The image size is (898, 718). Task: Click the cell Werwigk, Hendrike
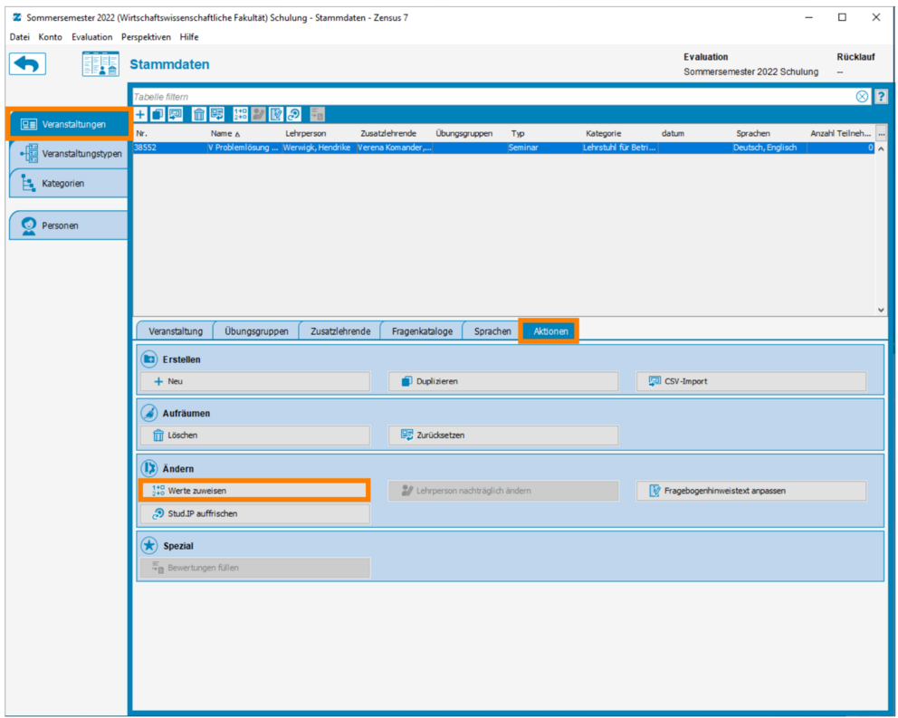320,148
